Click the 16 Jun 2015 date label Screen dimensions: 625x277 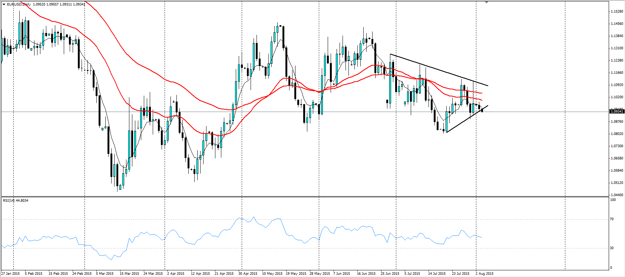pyautogui.click(x=366, y=274)
